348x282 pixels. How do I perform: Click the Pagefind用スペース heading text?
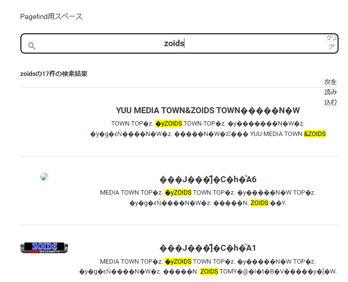[x=51, y=16]
